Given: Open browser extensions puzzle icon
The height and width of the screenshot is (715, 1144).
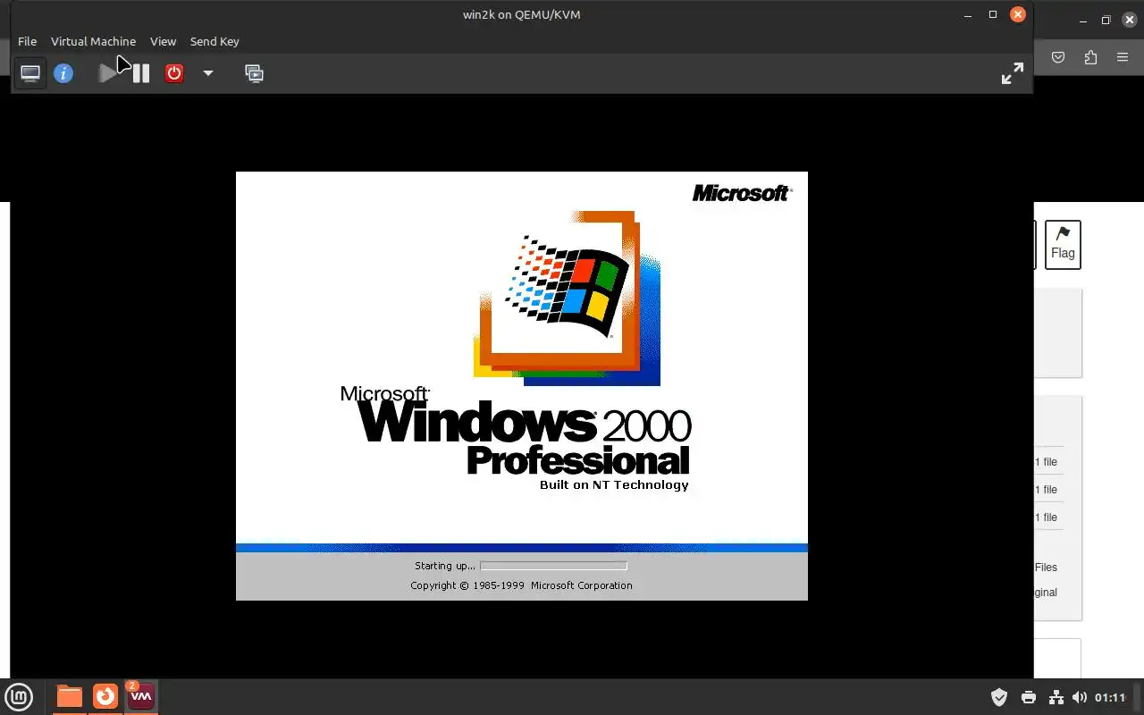Looking at the screenshot, I should point(1090,57).
